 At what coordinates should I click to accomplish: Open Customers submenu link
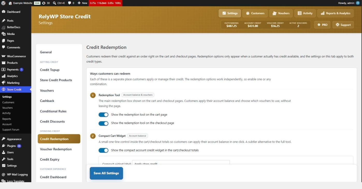tap(8, 102)
